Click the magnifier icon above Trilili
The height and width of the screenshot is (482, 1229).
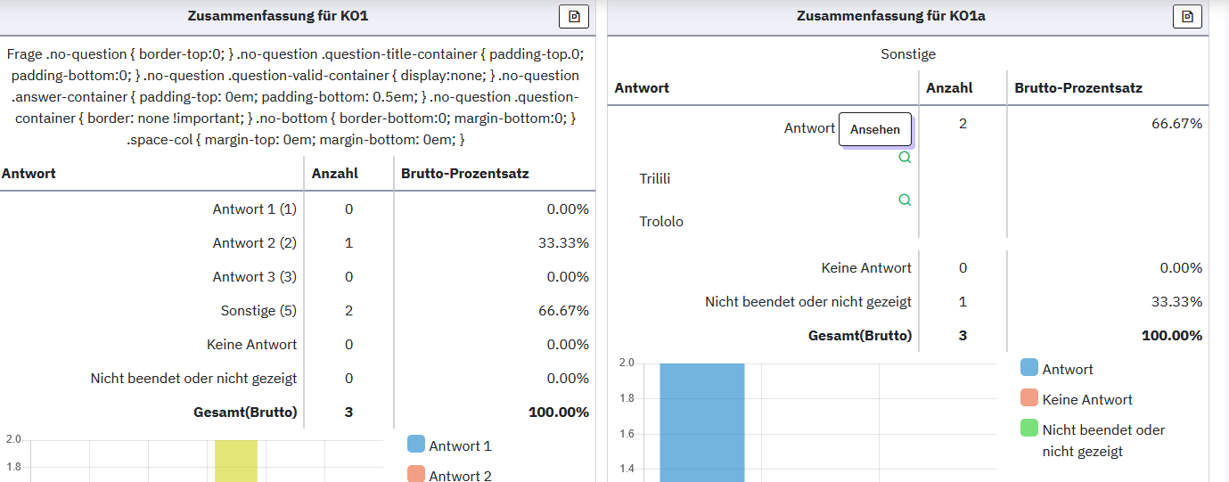click(x=905, y=158)
